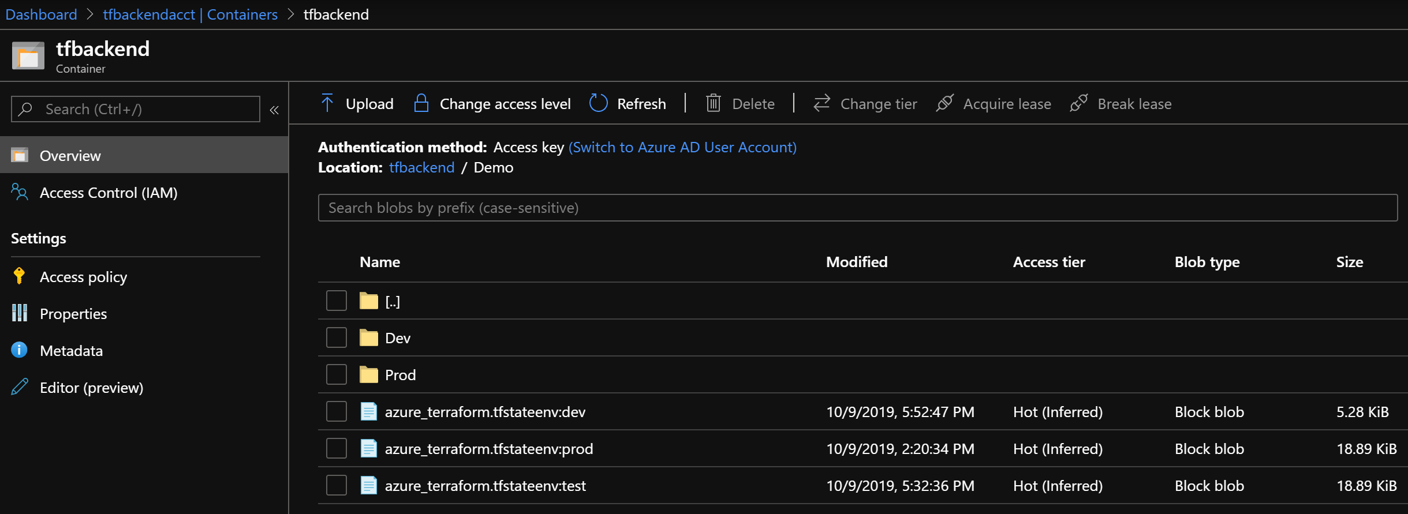
Task: Sort by the Size column header
Action: coord(1350,262)
